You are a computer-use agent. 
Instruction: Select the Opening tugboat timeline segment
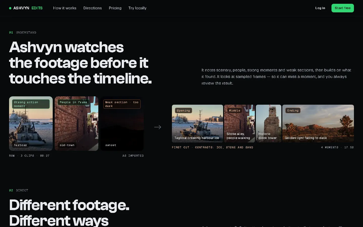point(197,124)
